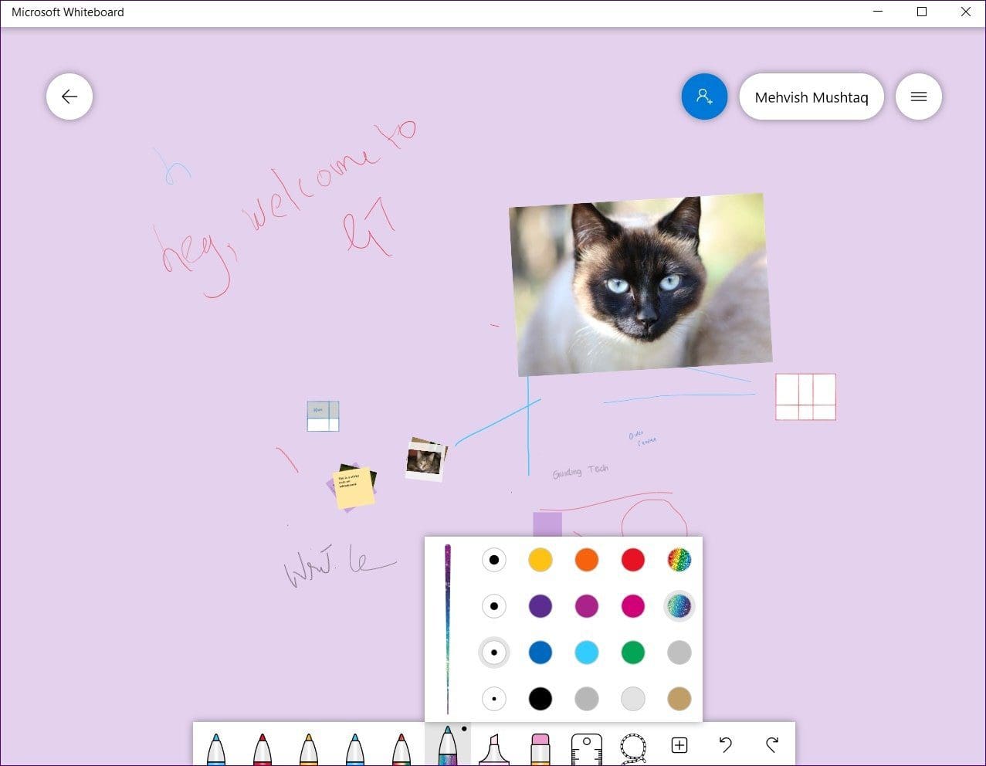Choose the largest pen thickness option
Screen dimensions: 986x766
494,560
